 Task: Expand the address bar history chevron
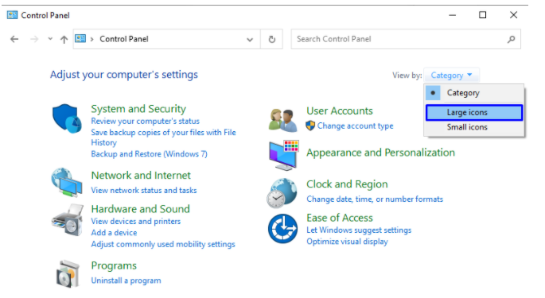click(250, 40)
